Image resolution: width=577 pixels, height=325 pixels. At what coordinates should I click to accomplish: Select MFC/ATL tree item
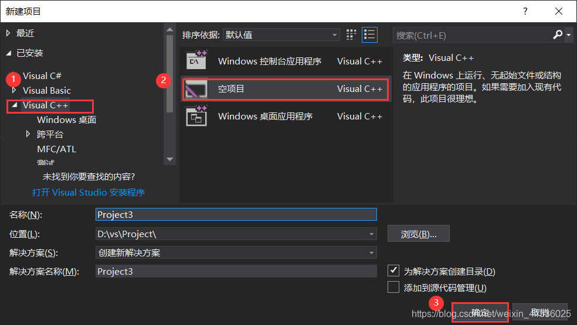click(x=57, y=149)
